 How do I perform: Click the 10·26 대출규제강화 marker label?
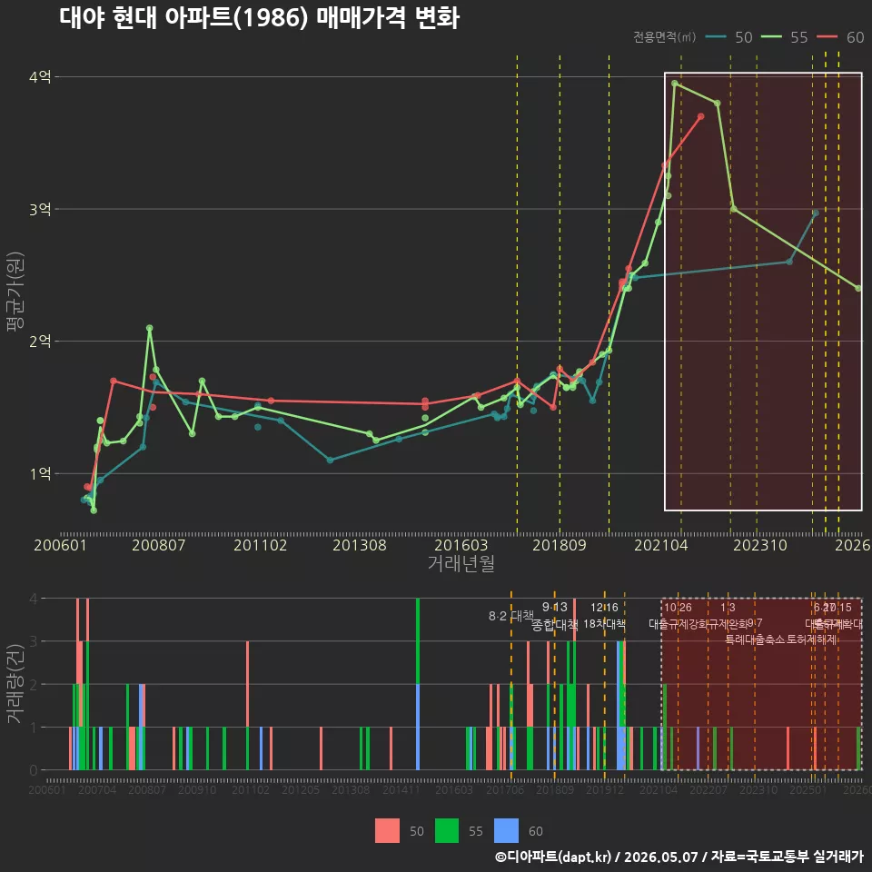[678, 616]
